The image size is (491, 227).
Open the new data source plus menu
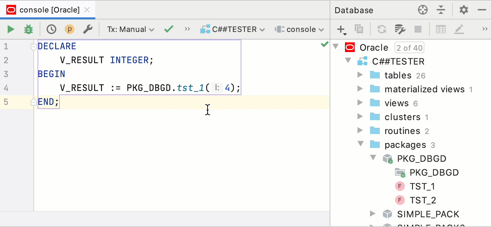[x=341, y=29]
